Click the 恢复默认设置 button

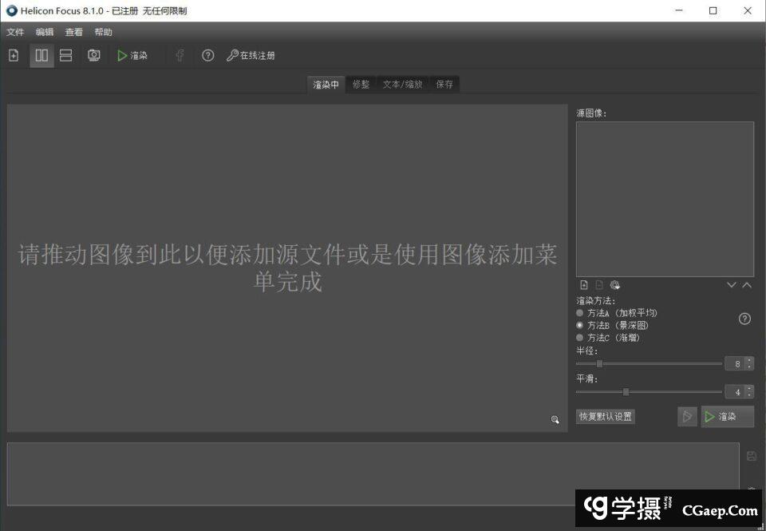(606, 416)
